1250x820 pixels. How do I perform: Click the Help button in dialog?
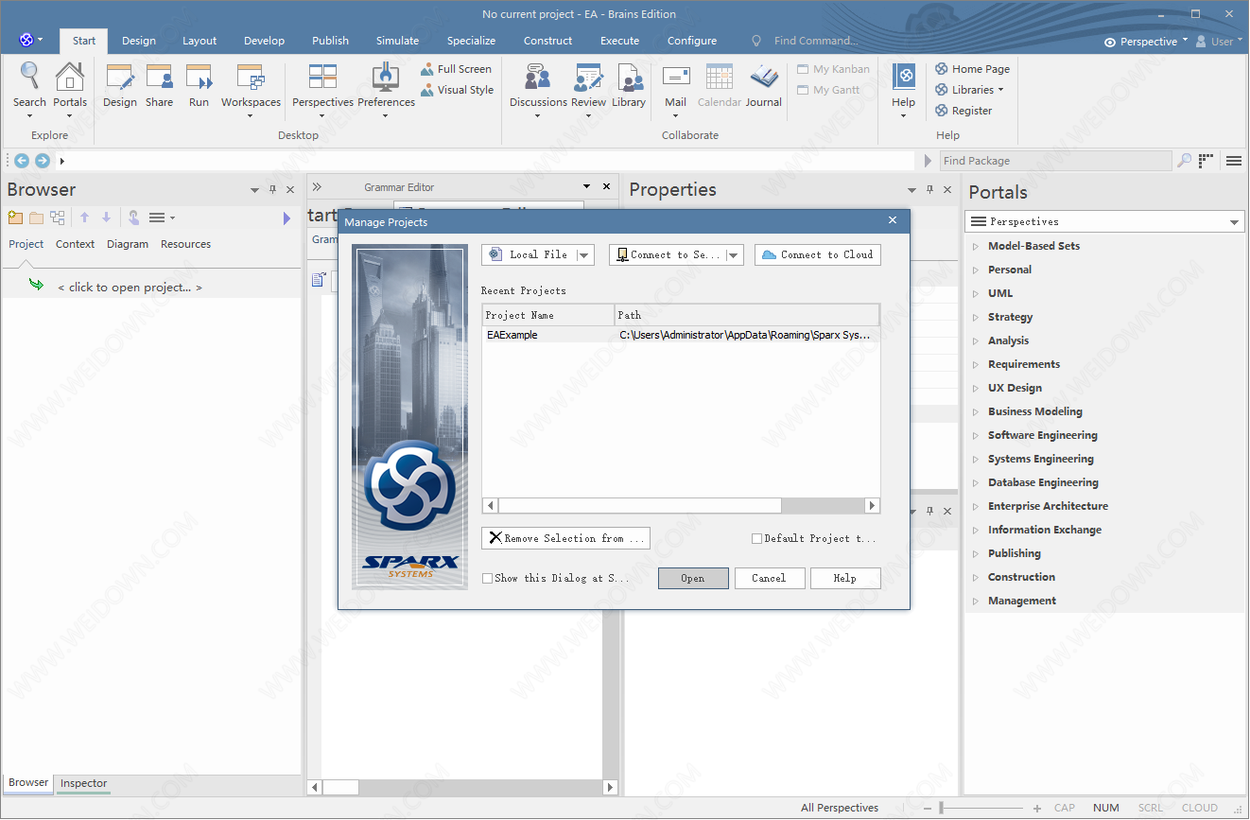[x=845, y=578]
